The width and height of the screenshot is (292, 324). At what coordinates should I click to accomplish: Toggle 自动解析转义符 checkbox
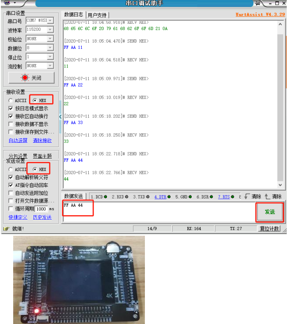tap(11, 177)
